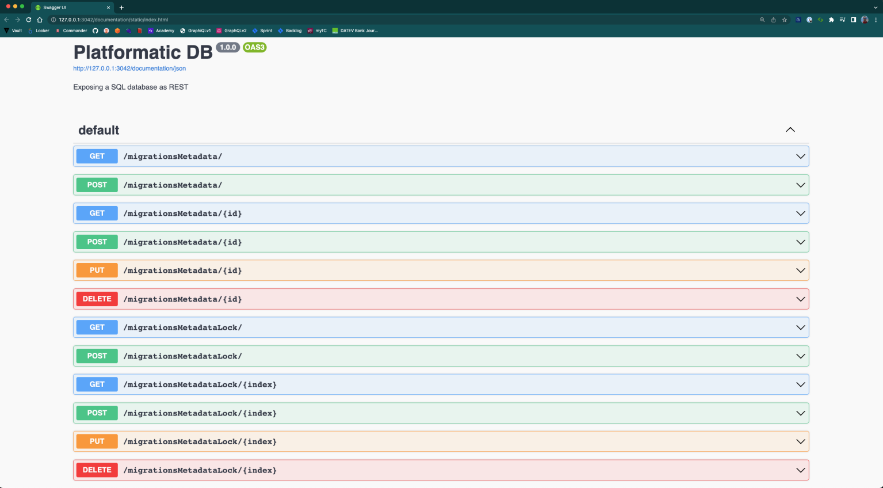Open the browser profile avatar
The image size is (883, 488).
[x=865, y=20]
